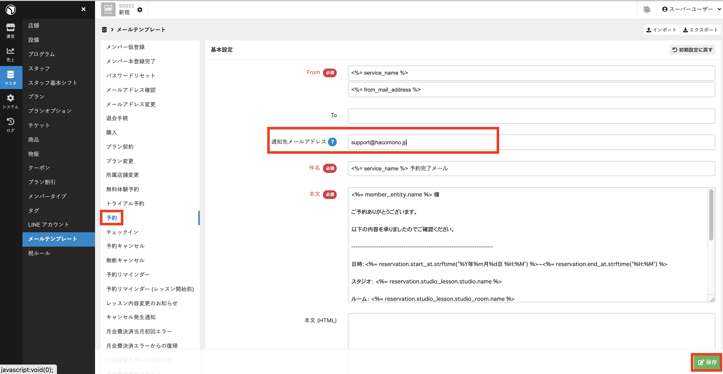
Task: Click the 本文 textarea scrollbar
Action: click(x=711, y=215)
